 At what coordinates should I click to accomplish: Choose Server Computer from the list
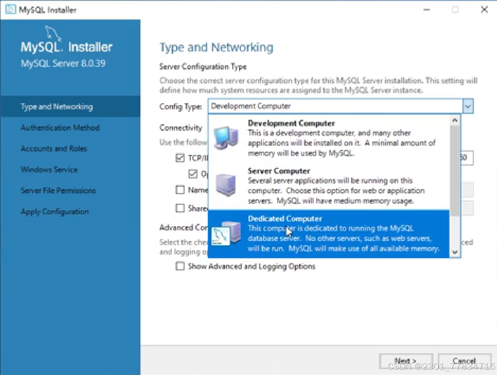(329, 186)
